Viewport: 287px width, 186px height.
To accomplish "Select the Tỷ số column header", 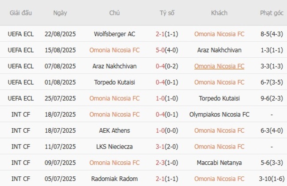I will [x=167, y=13].
